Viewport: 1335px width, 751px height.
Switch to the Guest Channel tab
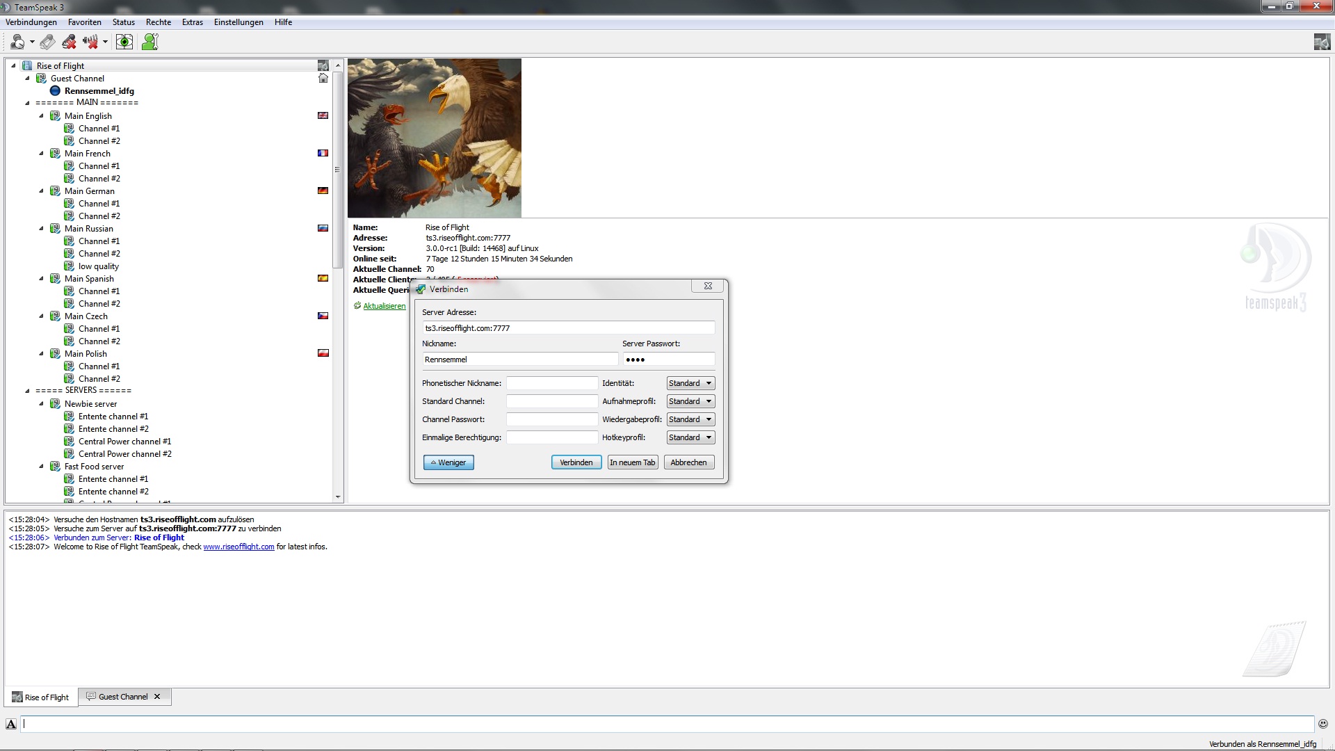pyautogui.click(x=122, y=696)
